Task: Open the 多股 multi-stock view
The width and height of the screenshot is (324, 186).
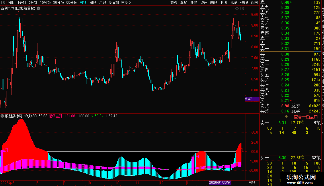Action: pos(194,3)
